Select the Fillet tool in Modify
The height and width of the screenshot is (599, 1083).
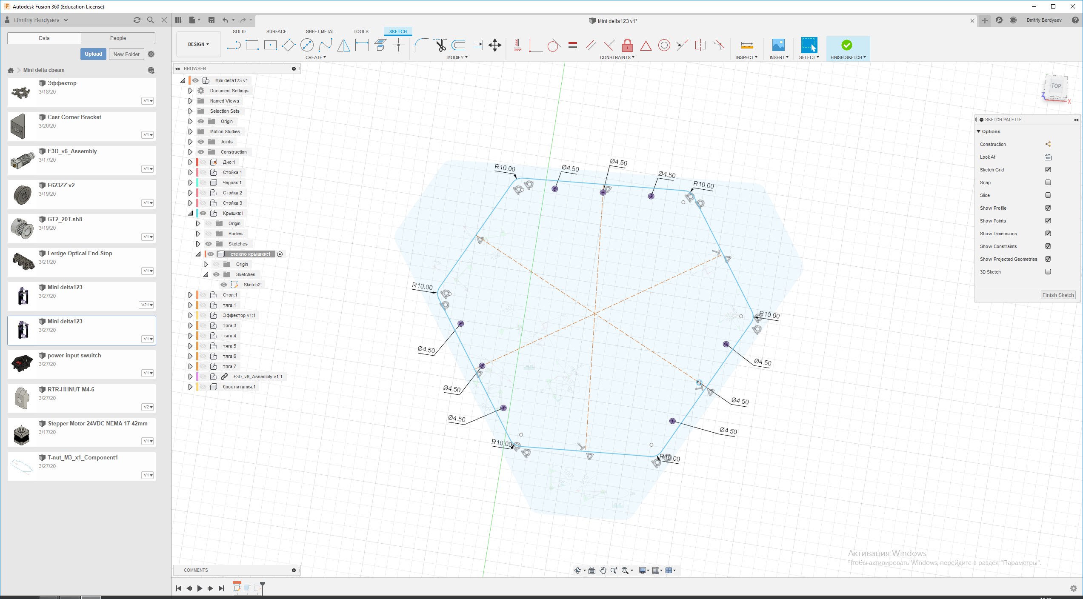(x=421, y=45)
